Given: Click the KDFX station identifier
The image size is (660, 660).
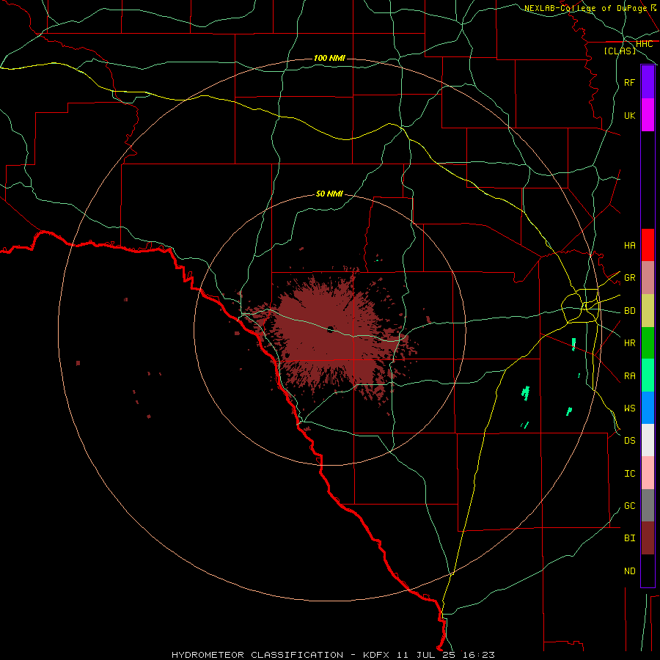Looking at the screenshot, I should 376,655.
